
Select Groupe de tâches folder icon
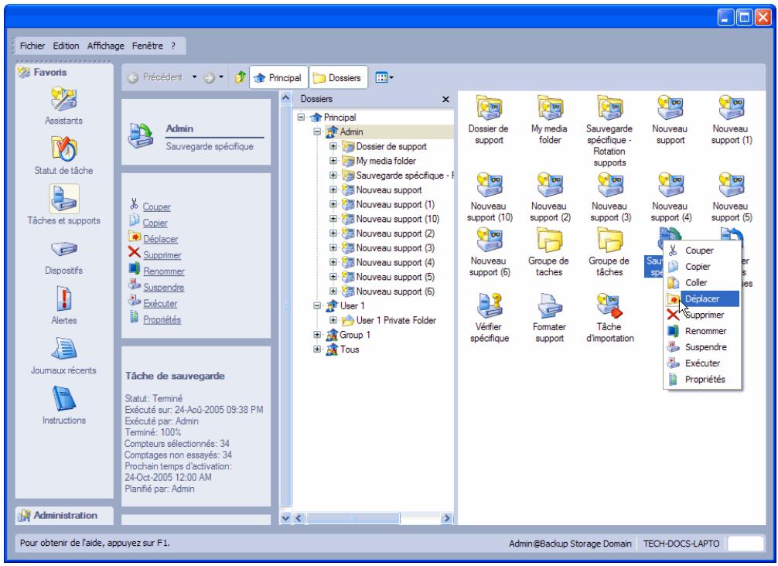point(610,240)
